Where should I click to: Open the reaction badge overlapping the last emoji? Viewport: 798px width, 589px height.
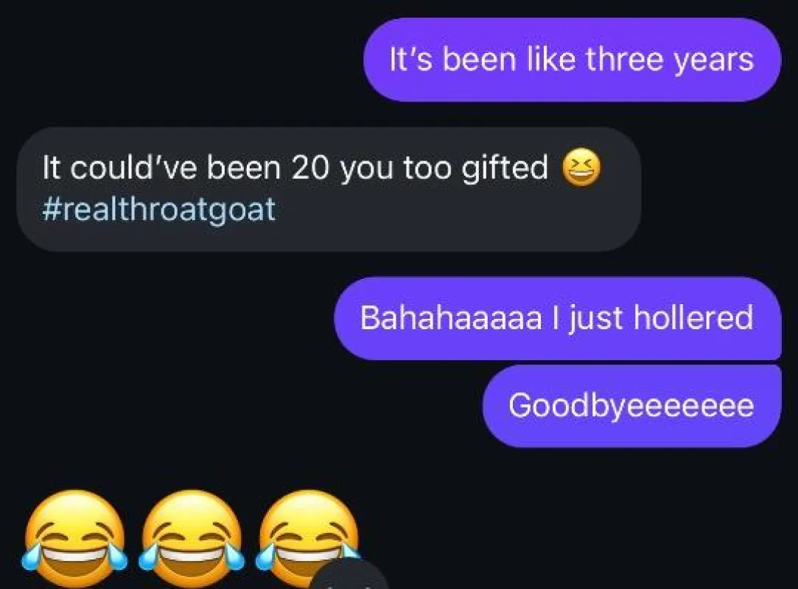click(350, 575)
